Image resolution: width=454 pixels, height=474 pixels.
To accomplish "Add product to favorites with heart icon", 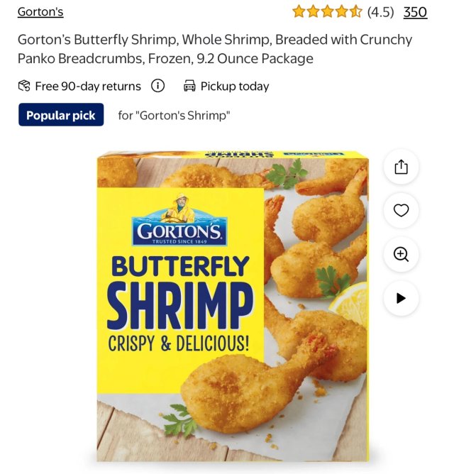I will [401, 211].
